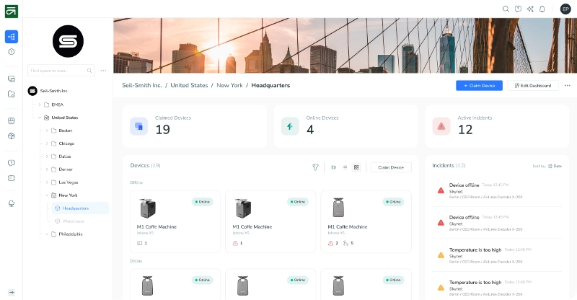Open the page more-options ellipsis beside Edit Dashboard
This screenshot has height=300, width=577.
point(567,85)
